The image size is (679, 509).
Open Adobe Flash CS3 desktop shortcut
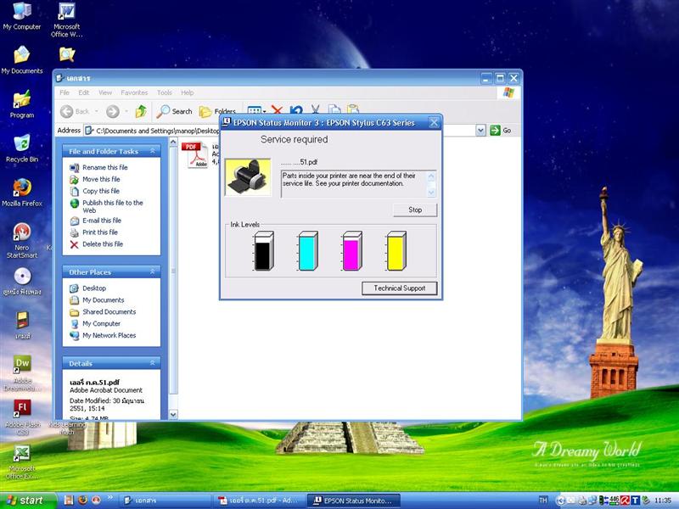[23, 417]
